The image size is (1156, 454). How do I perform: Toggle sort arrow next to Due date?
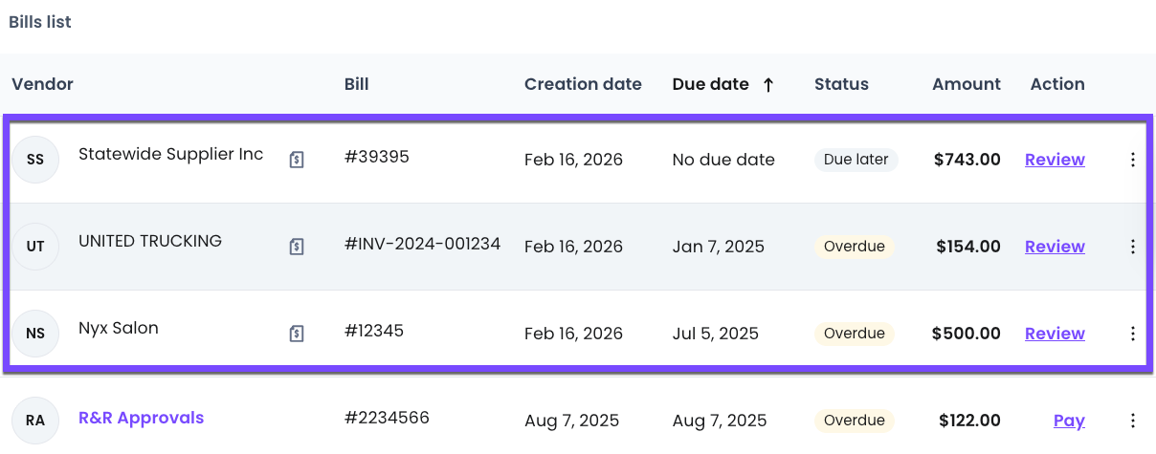click(767, 85)
